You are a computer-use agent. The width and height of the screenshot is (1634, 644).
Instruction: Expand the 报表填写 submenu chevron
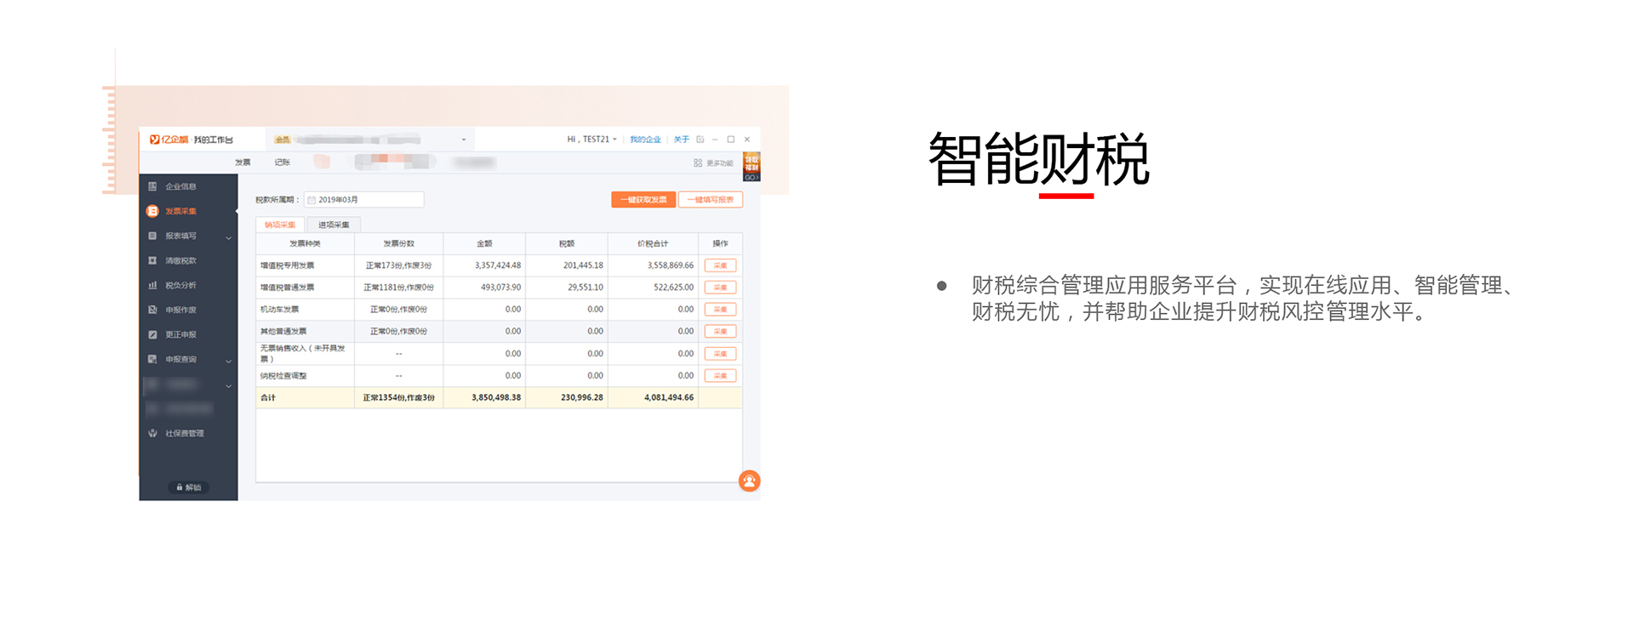click(228, 237)
